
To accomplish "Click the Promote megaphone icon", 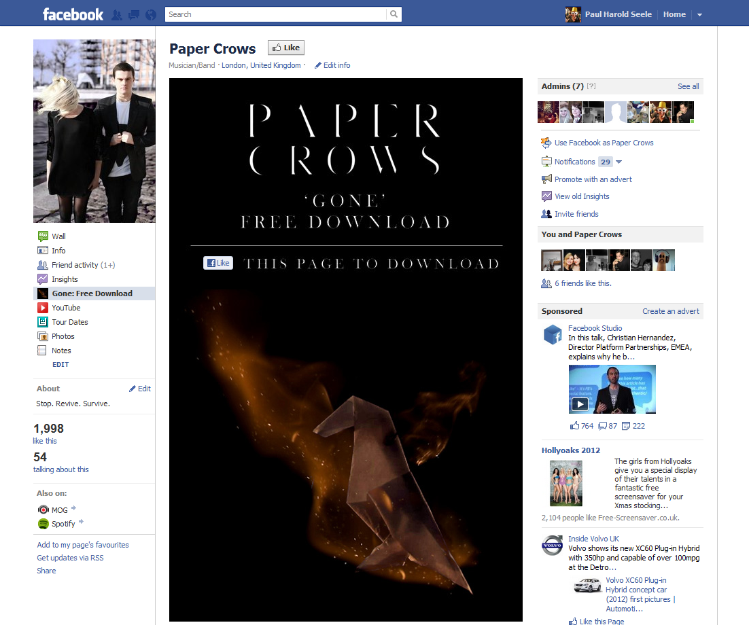I will pos(546,179).
